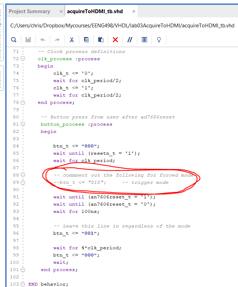Switch to the Project Summary tab

[29, 11]
